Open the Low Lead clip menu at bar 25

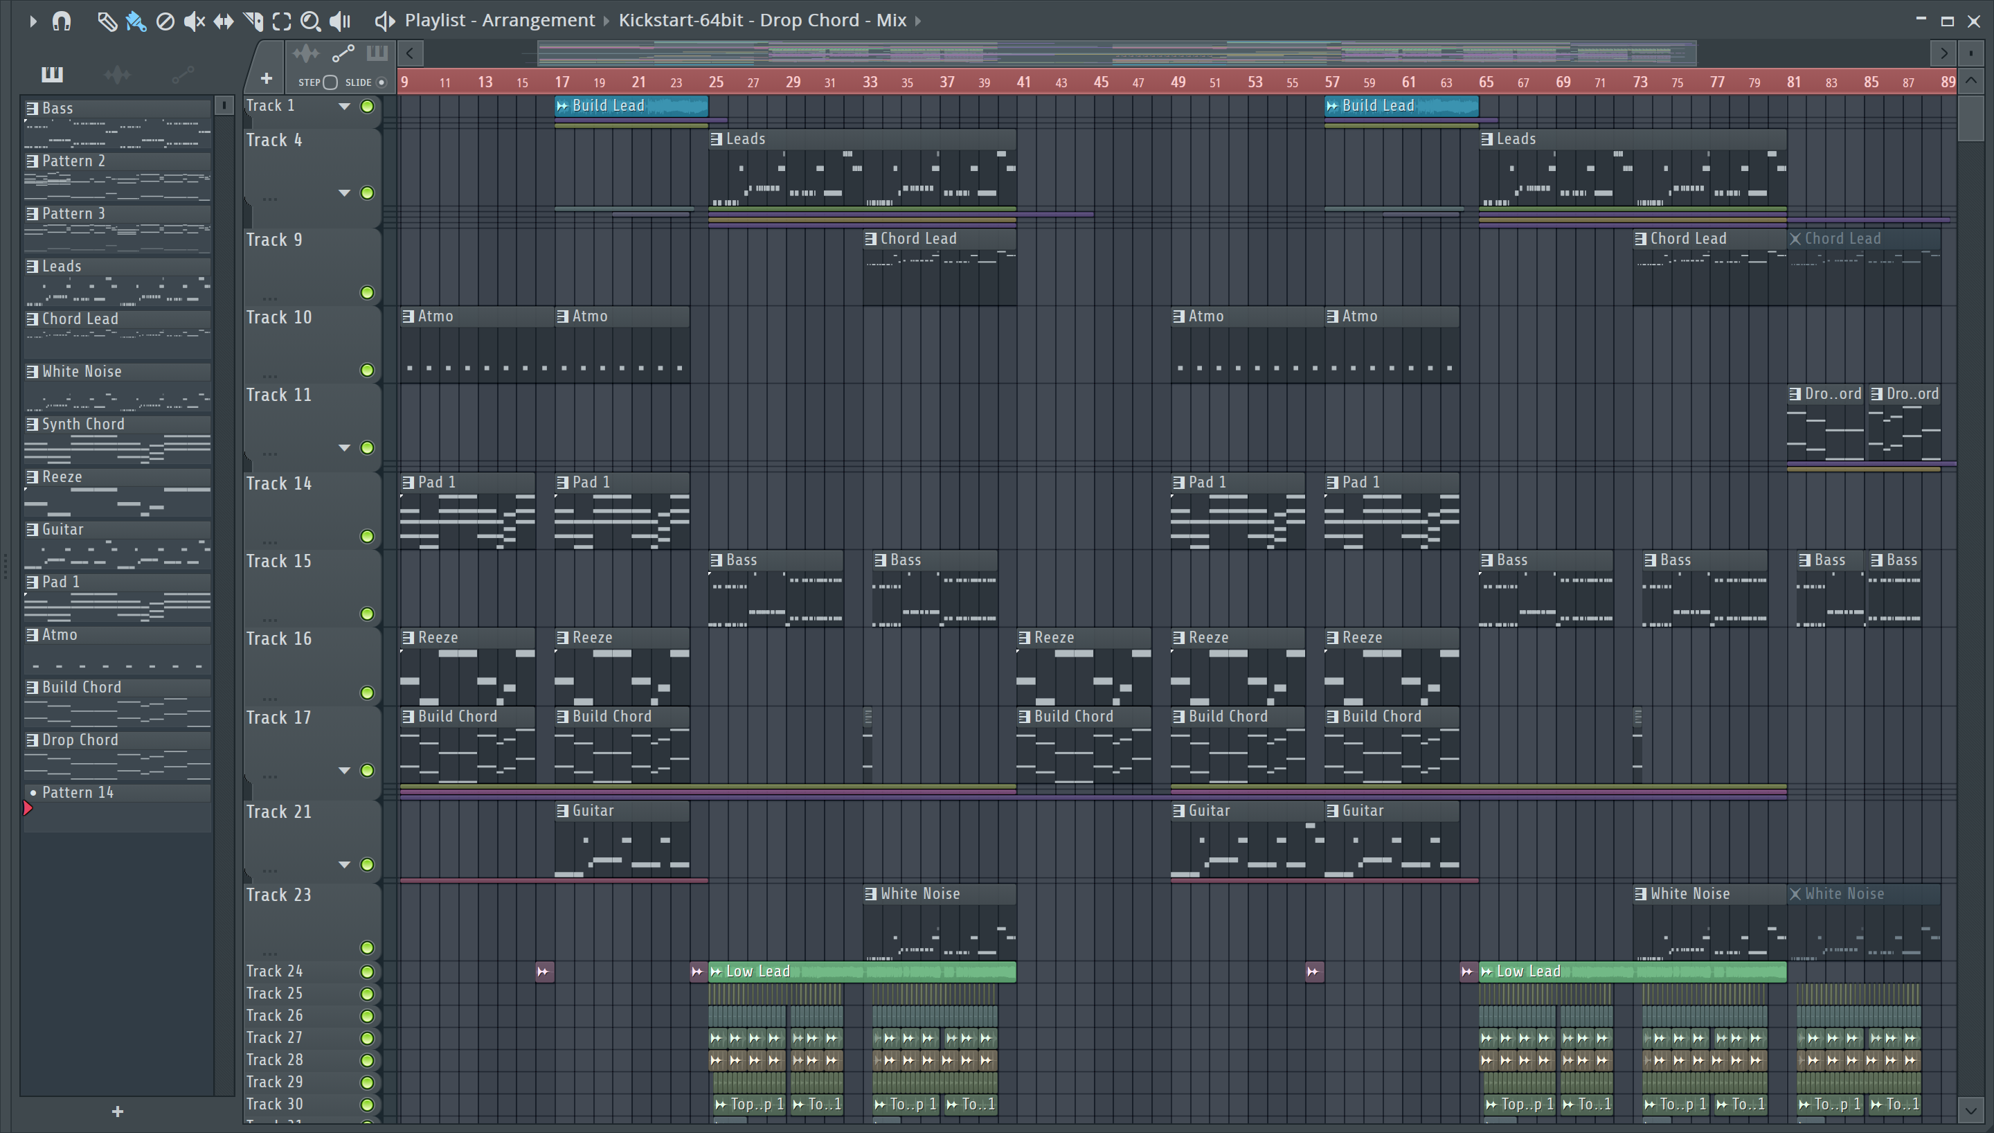(x=717, y=971)
